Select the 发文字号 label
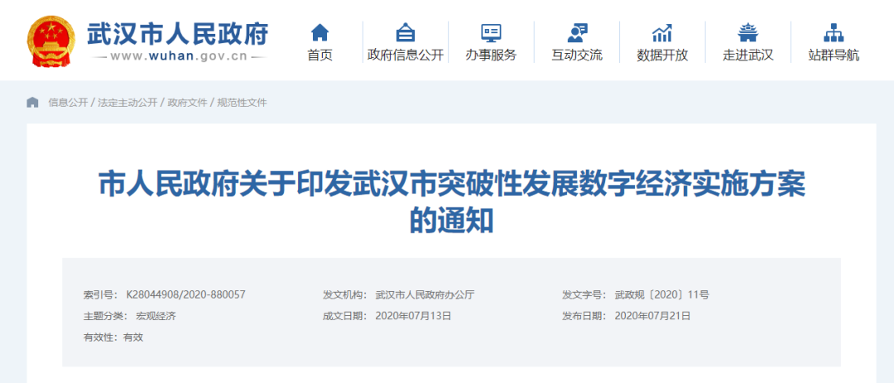The height and width of the screenshot is (383, 894). pyautogui.click(x=584, y=294)
